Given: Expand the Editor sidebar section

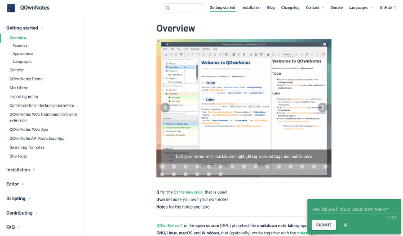Looking at the screenshot, I should click(15, 184).
